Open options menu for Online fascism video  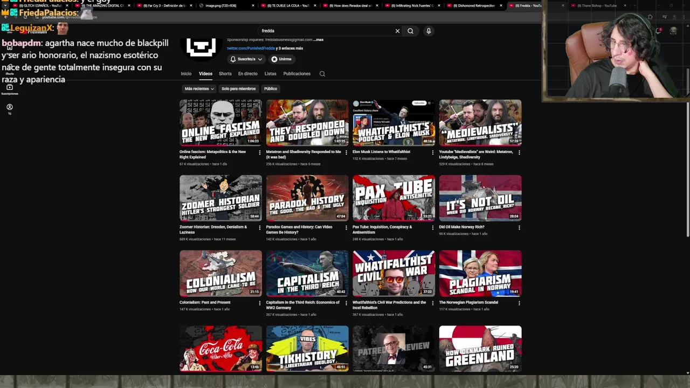click(x=260, y=153)
